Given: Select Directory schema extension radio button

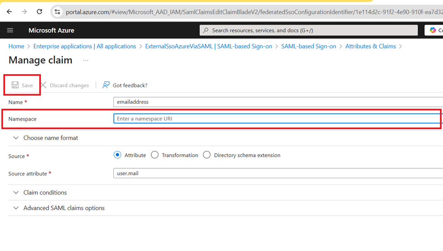Looking at the screenshot, I should click(207, 155).
